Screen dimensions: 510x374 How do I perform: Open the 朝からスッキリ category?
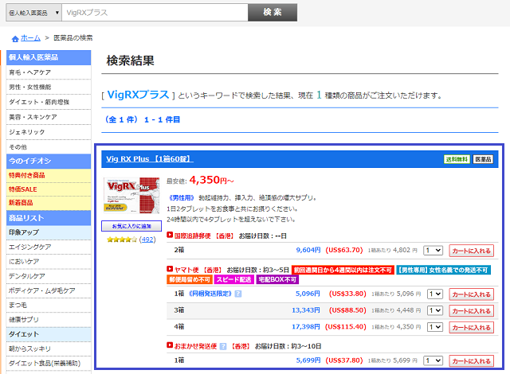click(49, 349)
